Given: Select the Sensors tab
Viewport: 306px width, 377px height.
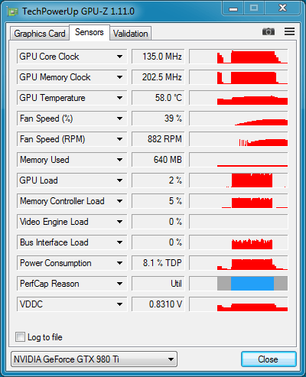Looking at the screenshot, I should (x=90, y=32).
